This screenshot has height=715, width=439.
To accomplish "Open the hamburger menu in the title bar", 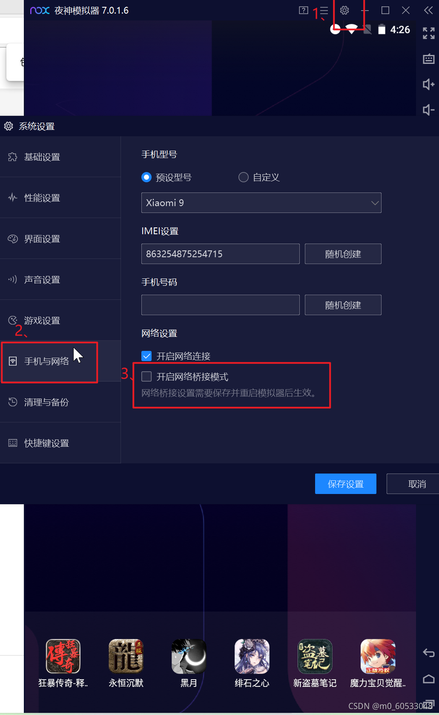I will (324, 11).
